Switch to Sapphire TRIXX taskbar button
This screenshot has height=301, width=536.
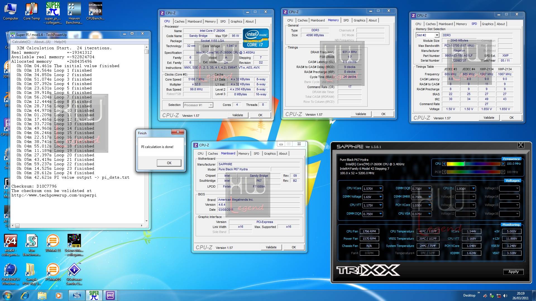(x=77, y=295)
